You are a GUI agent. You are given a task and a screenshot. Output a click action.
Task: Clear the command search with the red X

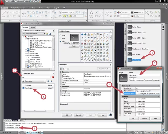point(53,77)
